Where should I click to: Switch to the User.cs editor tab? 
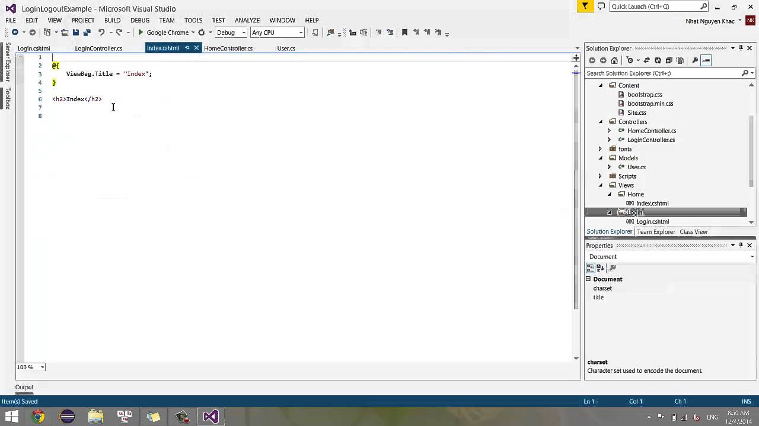pos(286,48)
